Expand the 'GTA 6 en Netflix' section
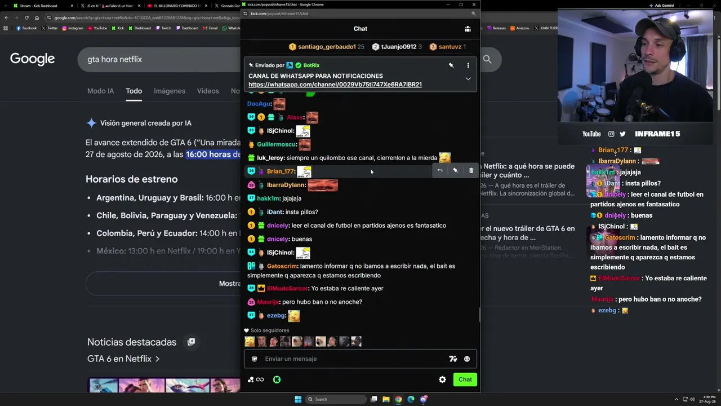Viewport: 721px width, 406px height. (123, 359)
